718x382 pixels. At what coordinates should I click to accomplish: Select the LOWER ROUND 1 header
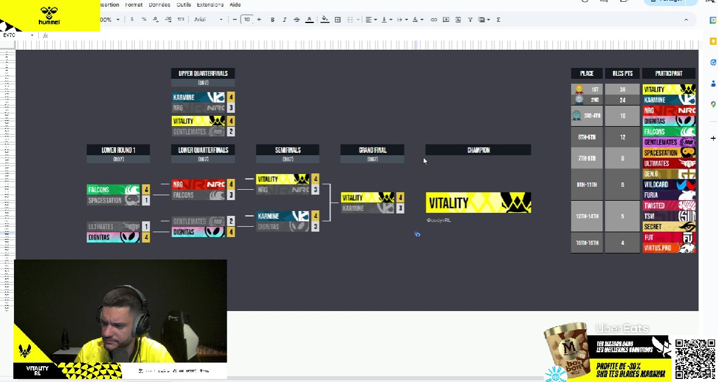(x=118, y=150)
